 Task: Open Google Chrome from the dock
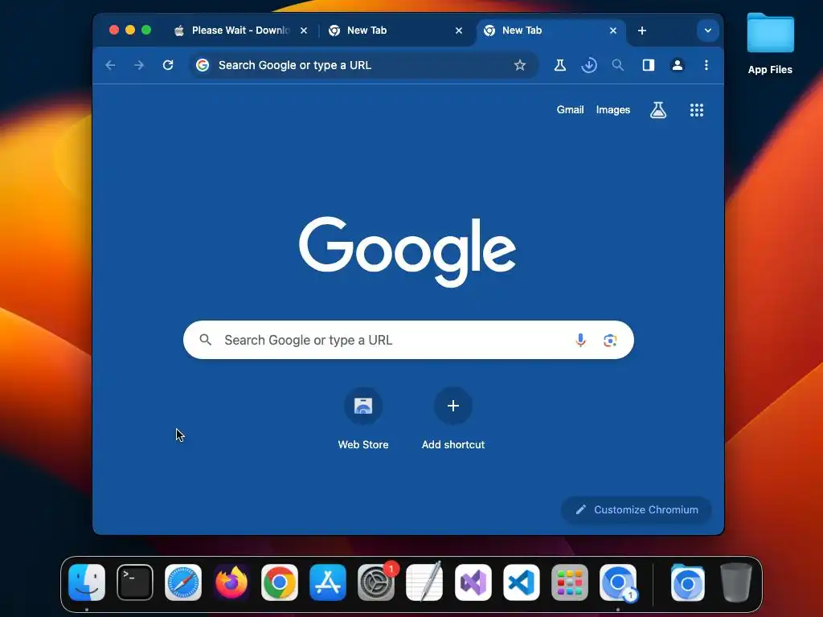[280, 582]
